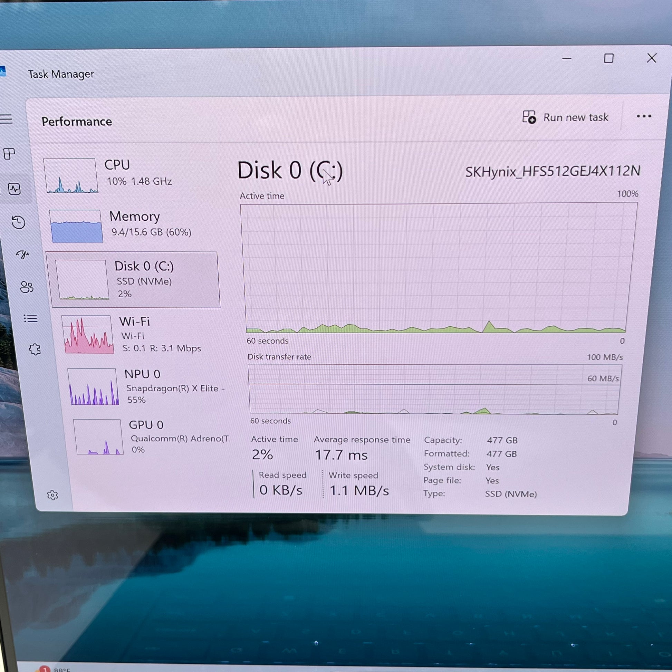Select the Performance page icon
This screenshot has width=672, height=672.
[x=14, y=189]
